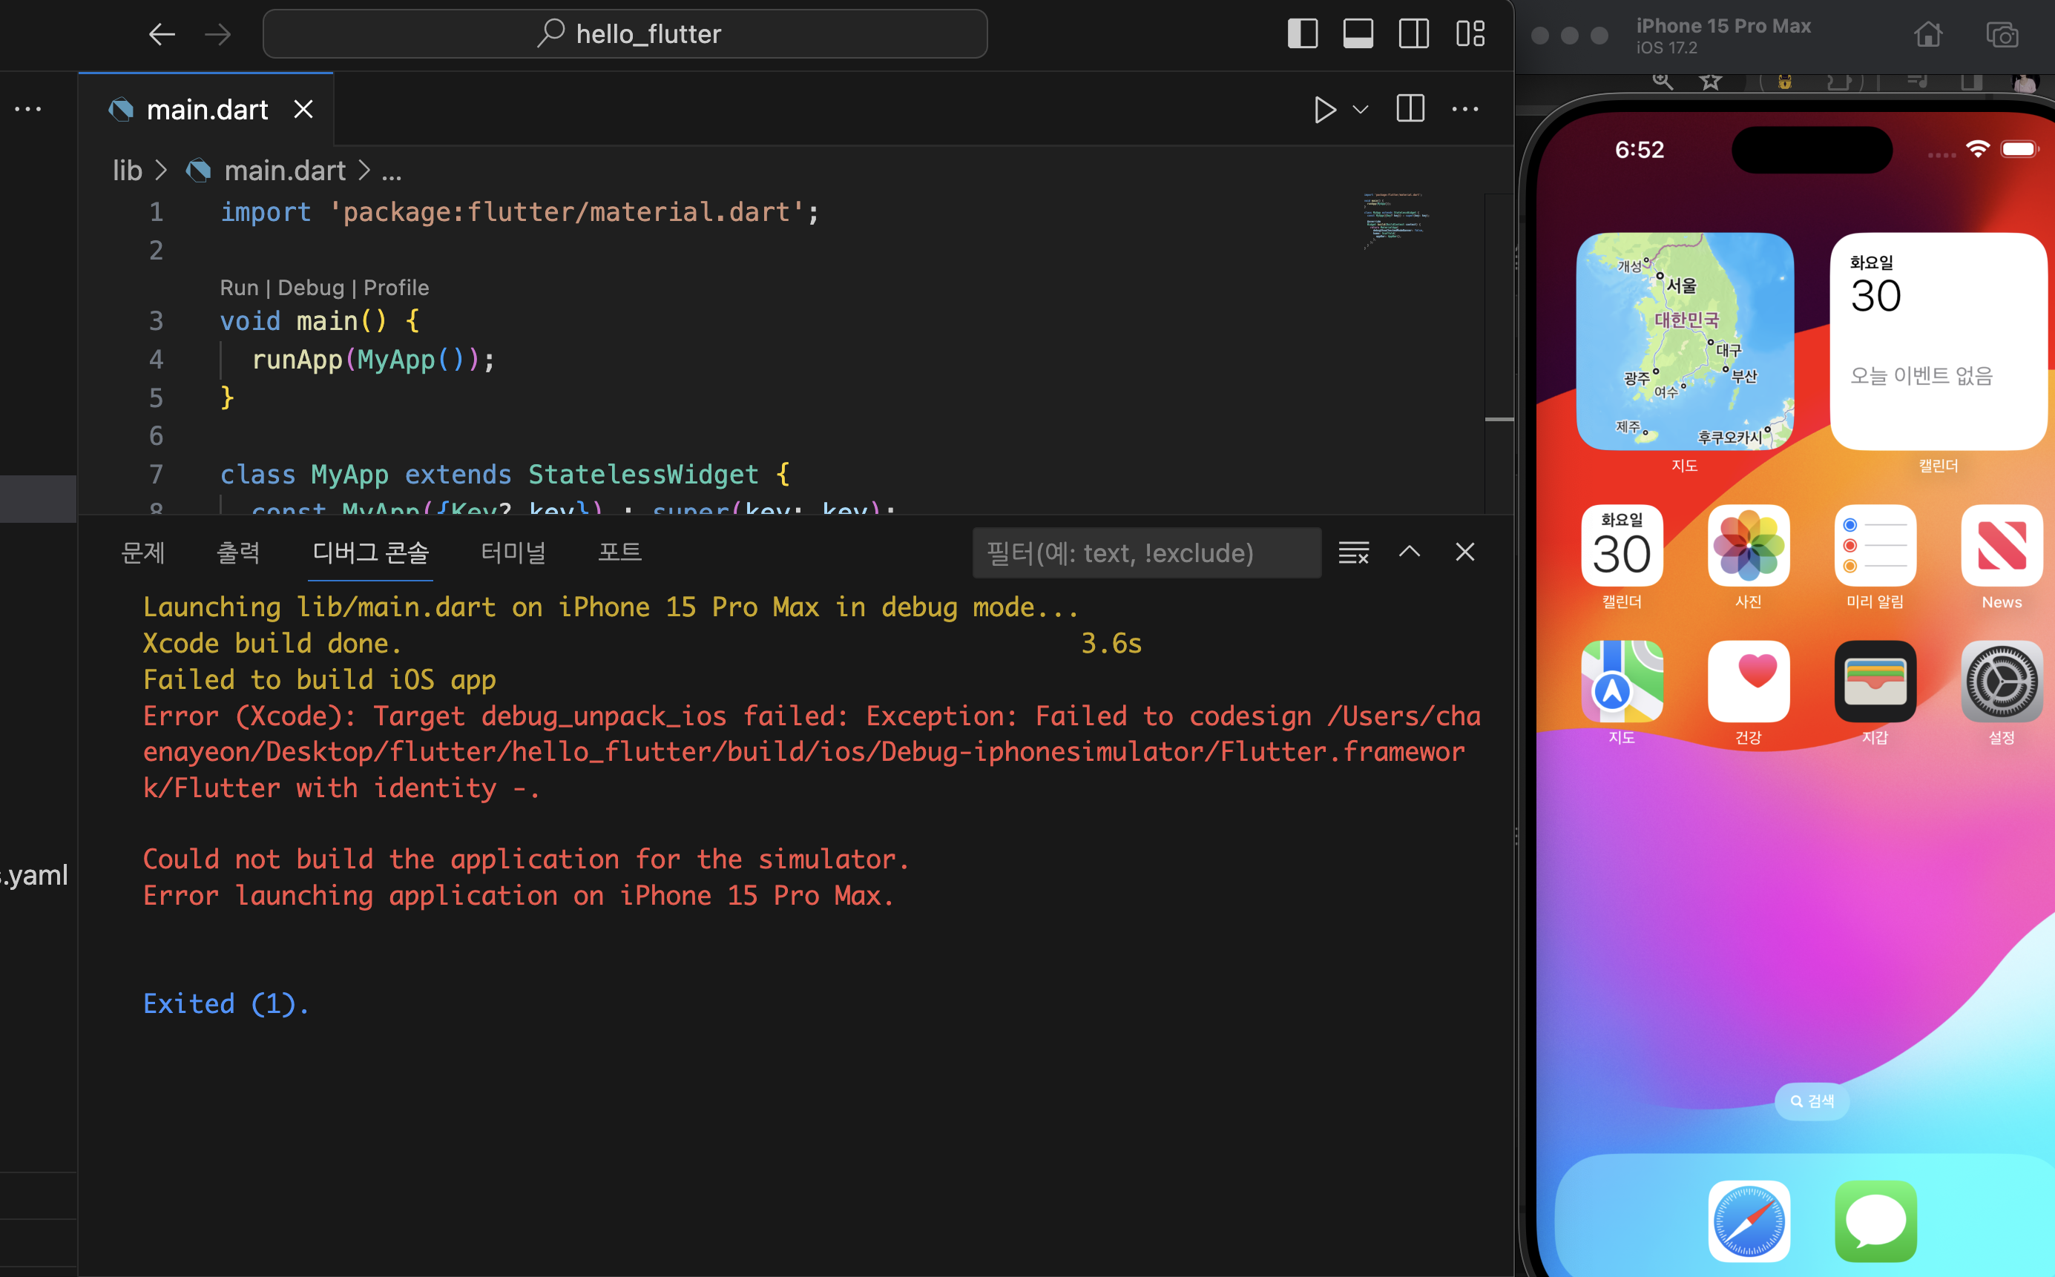Select the main.dart editor tab
The width and height of the screenshot is (2055, 1277).
click(x=207, y=110)
